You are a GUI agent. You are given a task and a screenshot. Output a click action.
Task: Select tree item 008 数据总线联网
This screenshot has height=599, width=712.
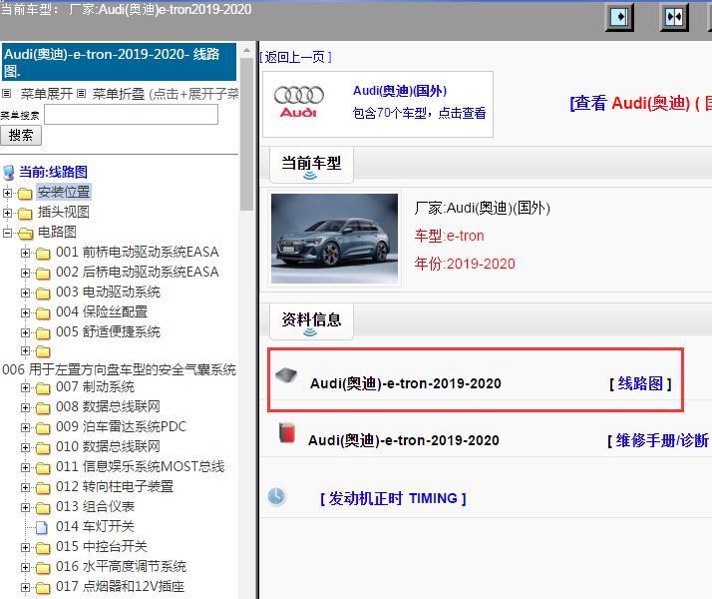tap(108, 407)
